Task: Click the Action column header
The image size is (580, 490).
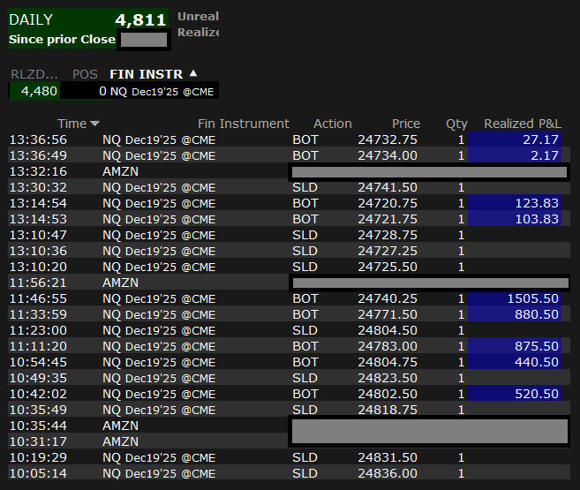Action: (x=333, y=124)
